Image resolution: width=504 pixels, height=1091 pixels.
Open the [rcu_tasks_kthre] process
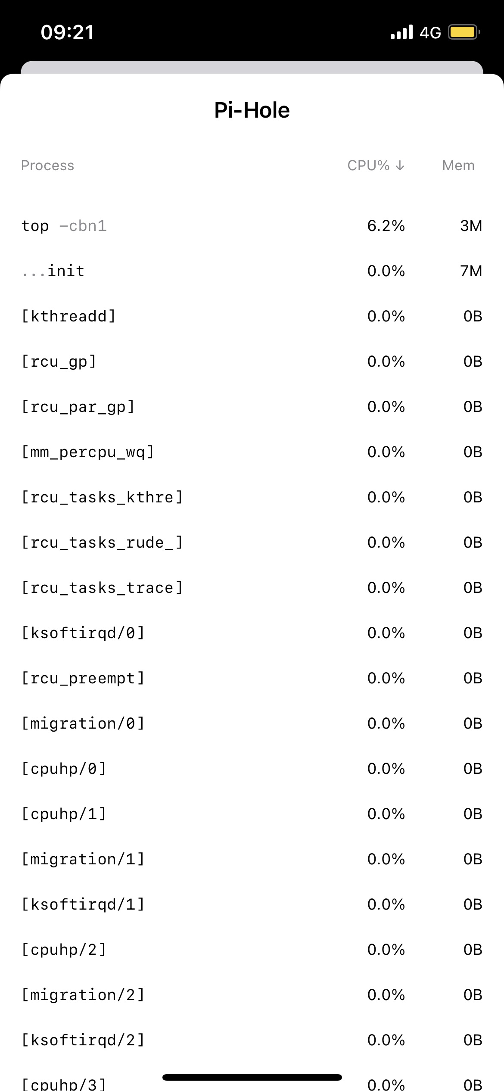(x=252, y=497)
